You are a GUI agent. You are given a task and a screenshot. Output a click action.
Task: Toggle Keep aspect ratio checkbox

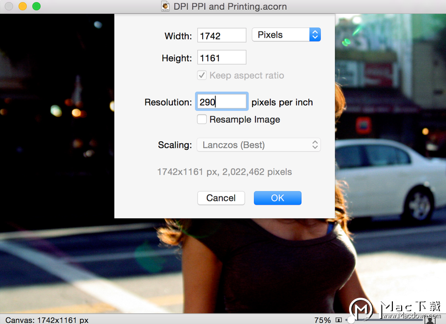point(202,75)
